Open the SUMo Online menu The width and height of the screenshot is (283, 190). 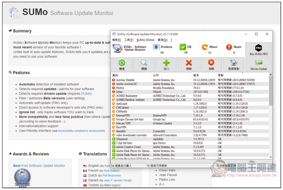pyautogui.click(x=145, y=40)
